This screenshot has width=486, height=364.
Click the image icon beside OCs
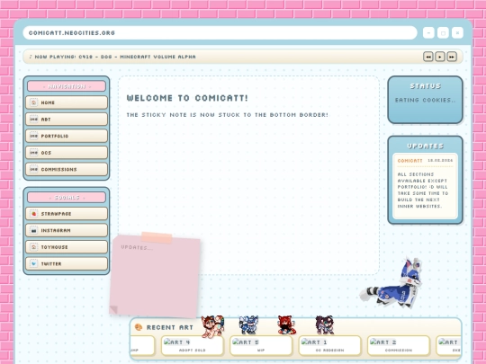(34, 153)
